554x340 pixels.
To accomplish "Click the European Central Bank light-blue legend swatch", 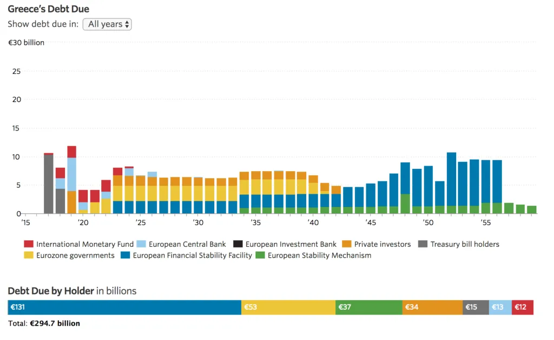I will 141,244.
